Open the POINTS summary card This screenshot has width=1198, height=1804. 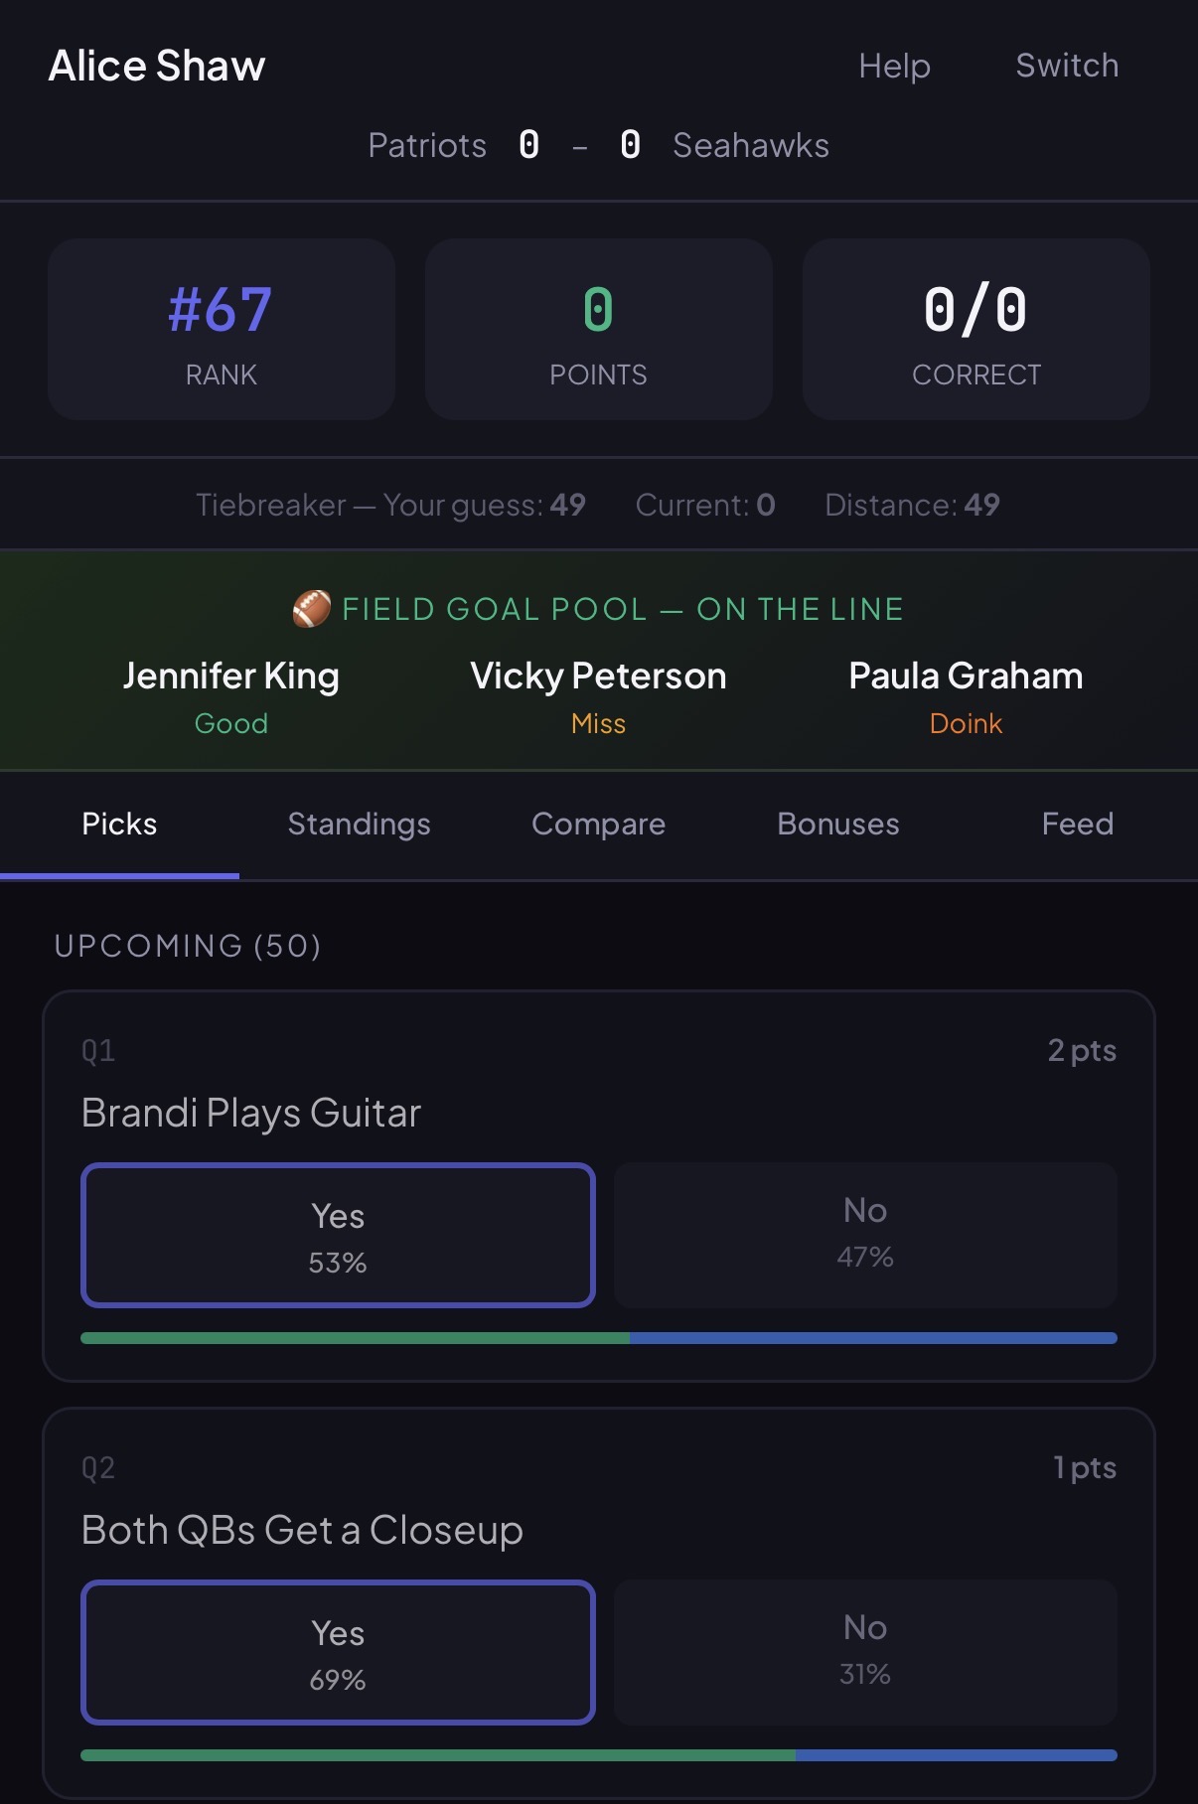pyautogui.click(x=598, y=329)
